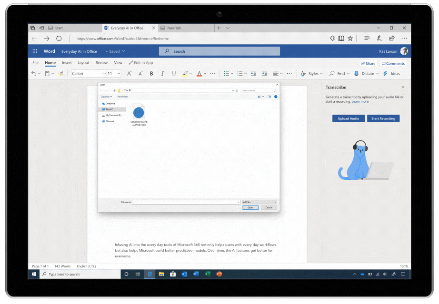Click Open button in file dialog
Viewport: 439px width, 304px height.
(x=250, y=207)
